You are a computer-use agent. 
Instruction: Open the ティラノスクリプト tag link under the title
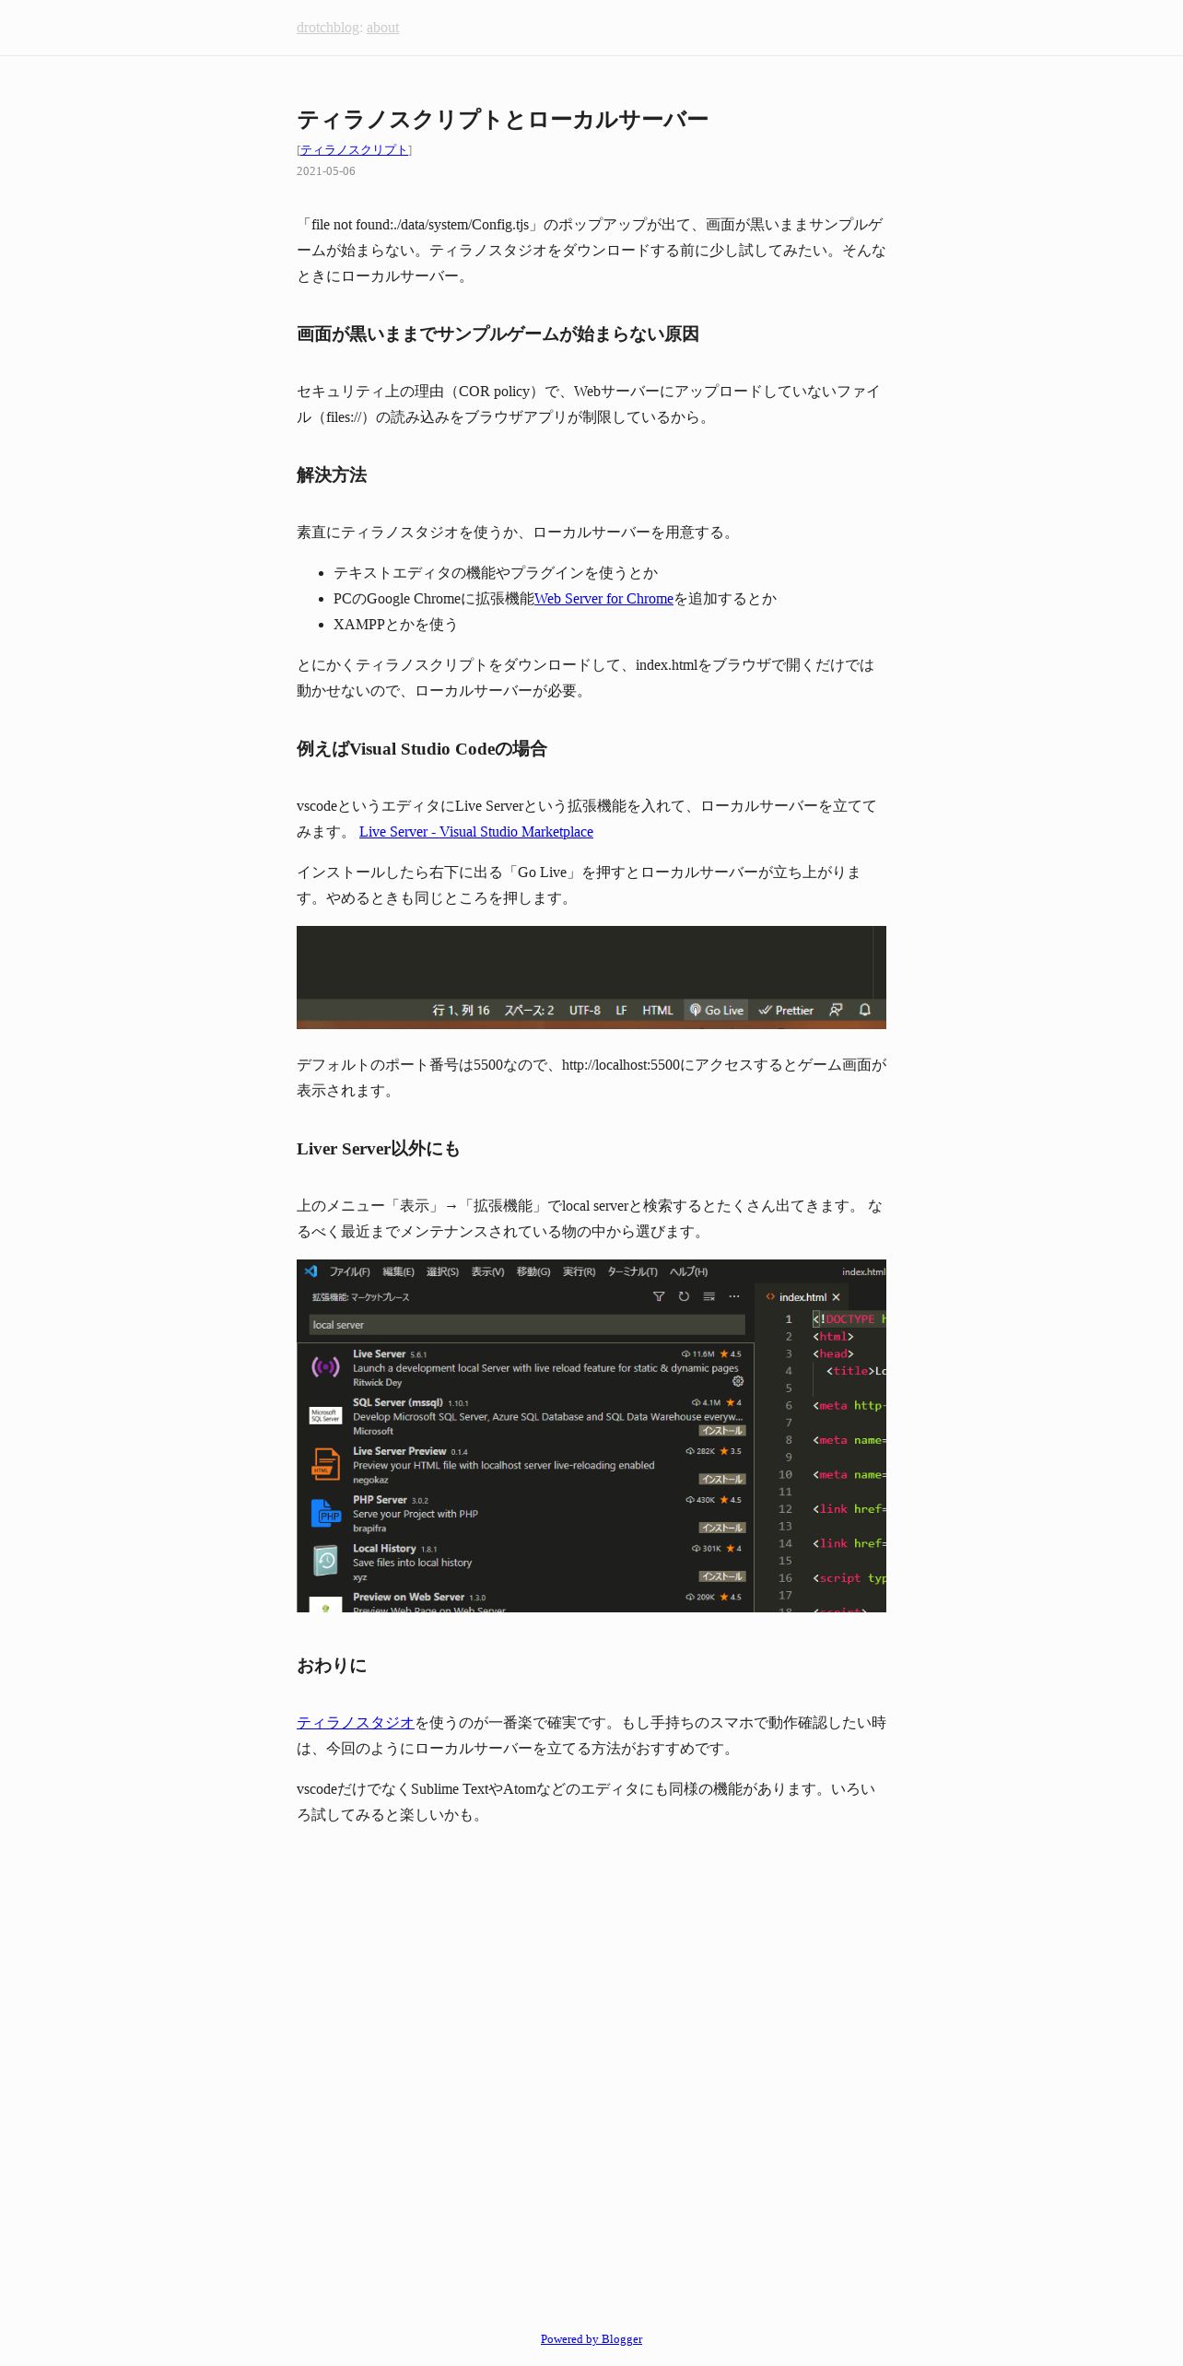(354, 150)
